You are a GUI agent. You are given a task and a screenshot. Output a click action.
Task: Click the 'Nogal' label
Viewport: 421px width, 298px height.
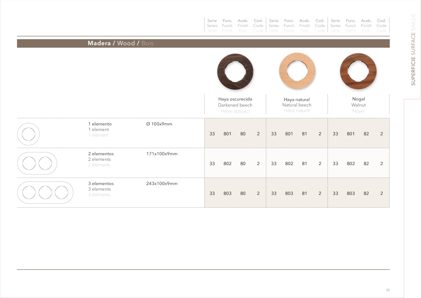tap(358, 99)
